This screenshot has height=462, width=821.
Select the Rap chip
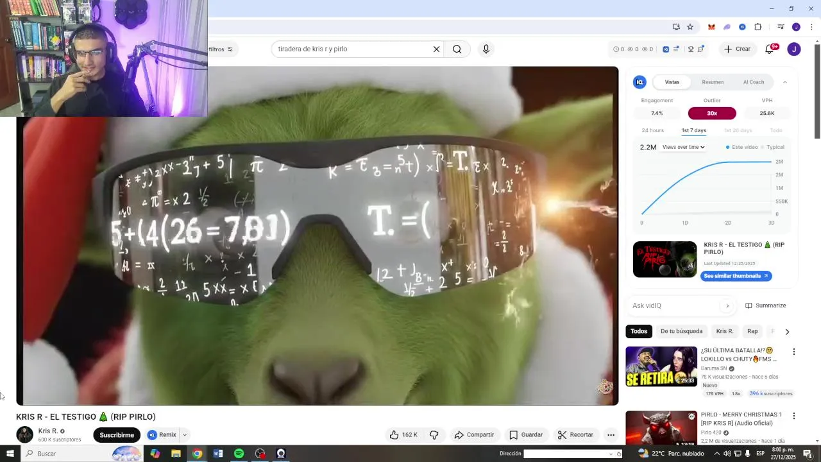point(752,331)
